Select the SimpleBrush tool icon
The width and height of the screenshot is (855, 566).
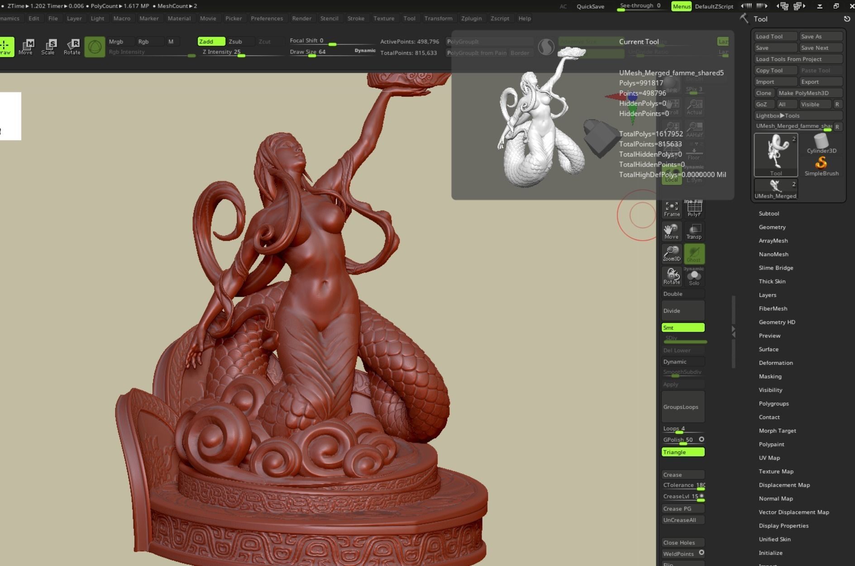pos(822,166)
